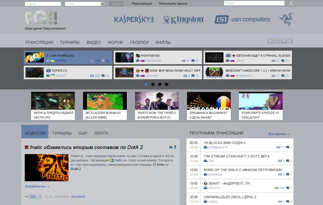Image resolution: width=323 pixels, height=205 pixels.
Task: Open ФОРУМ in main navigation
Action: pyautogui.click(x=115, y=42)
